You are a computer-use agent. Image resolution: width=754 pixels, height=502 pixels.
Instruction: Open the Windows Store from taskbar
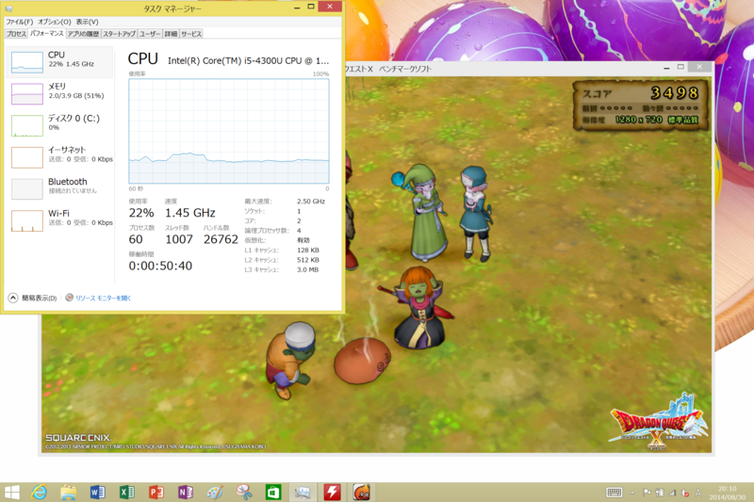[x=273, y=493]
